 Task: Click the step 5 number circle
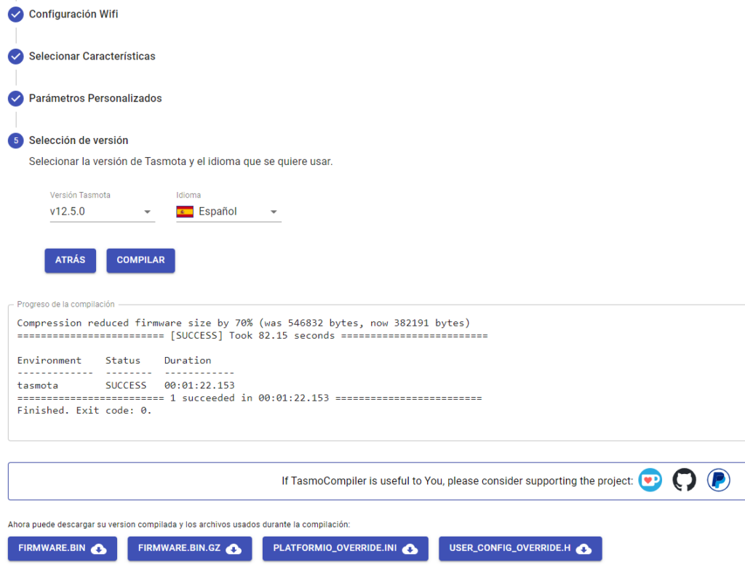[x=15, y=141]
